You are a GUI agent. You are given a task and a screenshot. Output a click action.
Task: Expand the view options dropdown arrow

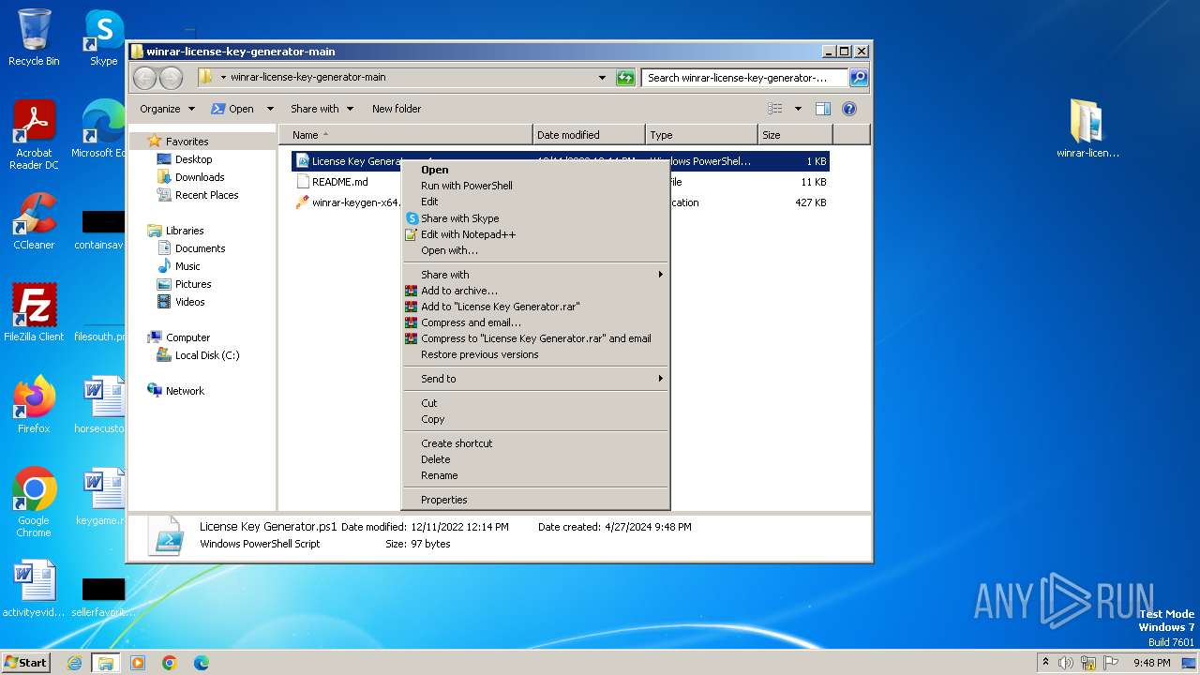pos(798,109)
